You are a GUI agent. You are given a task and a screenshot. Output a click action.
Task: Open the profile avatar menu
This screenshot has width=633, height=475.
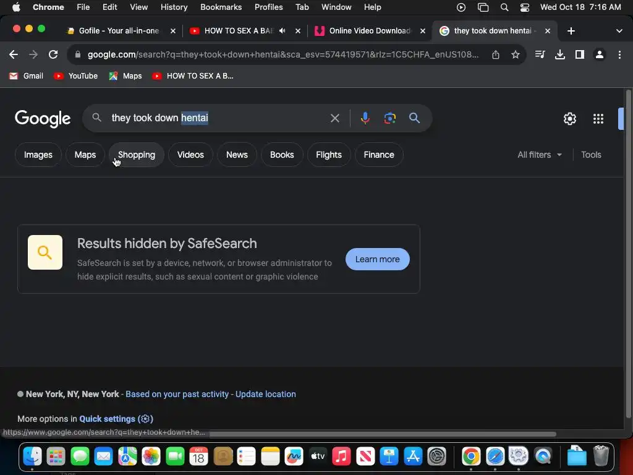[x=600, y=54]
